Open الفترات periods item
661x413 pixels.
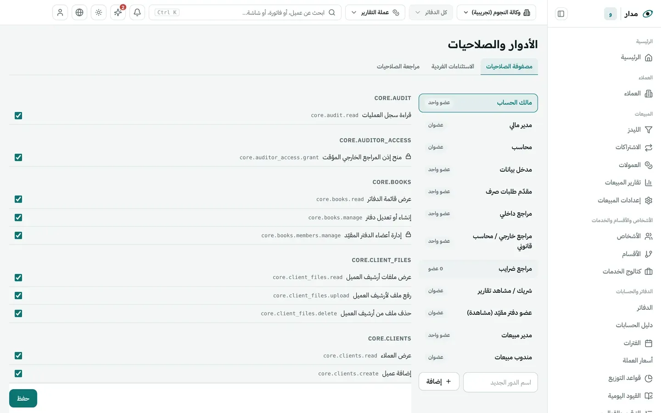click(x=638, y=343)
